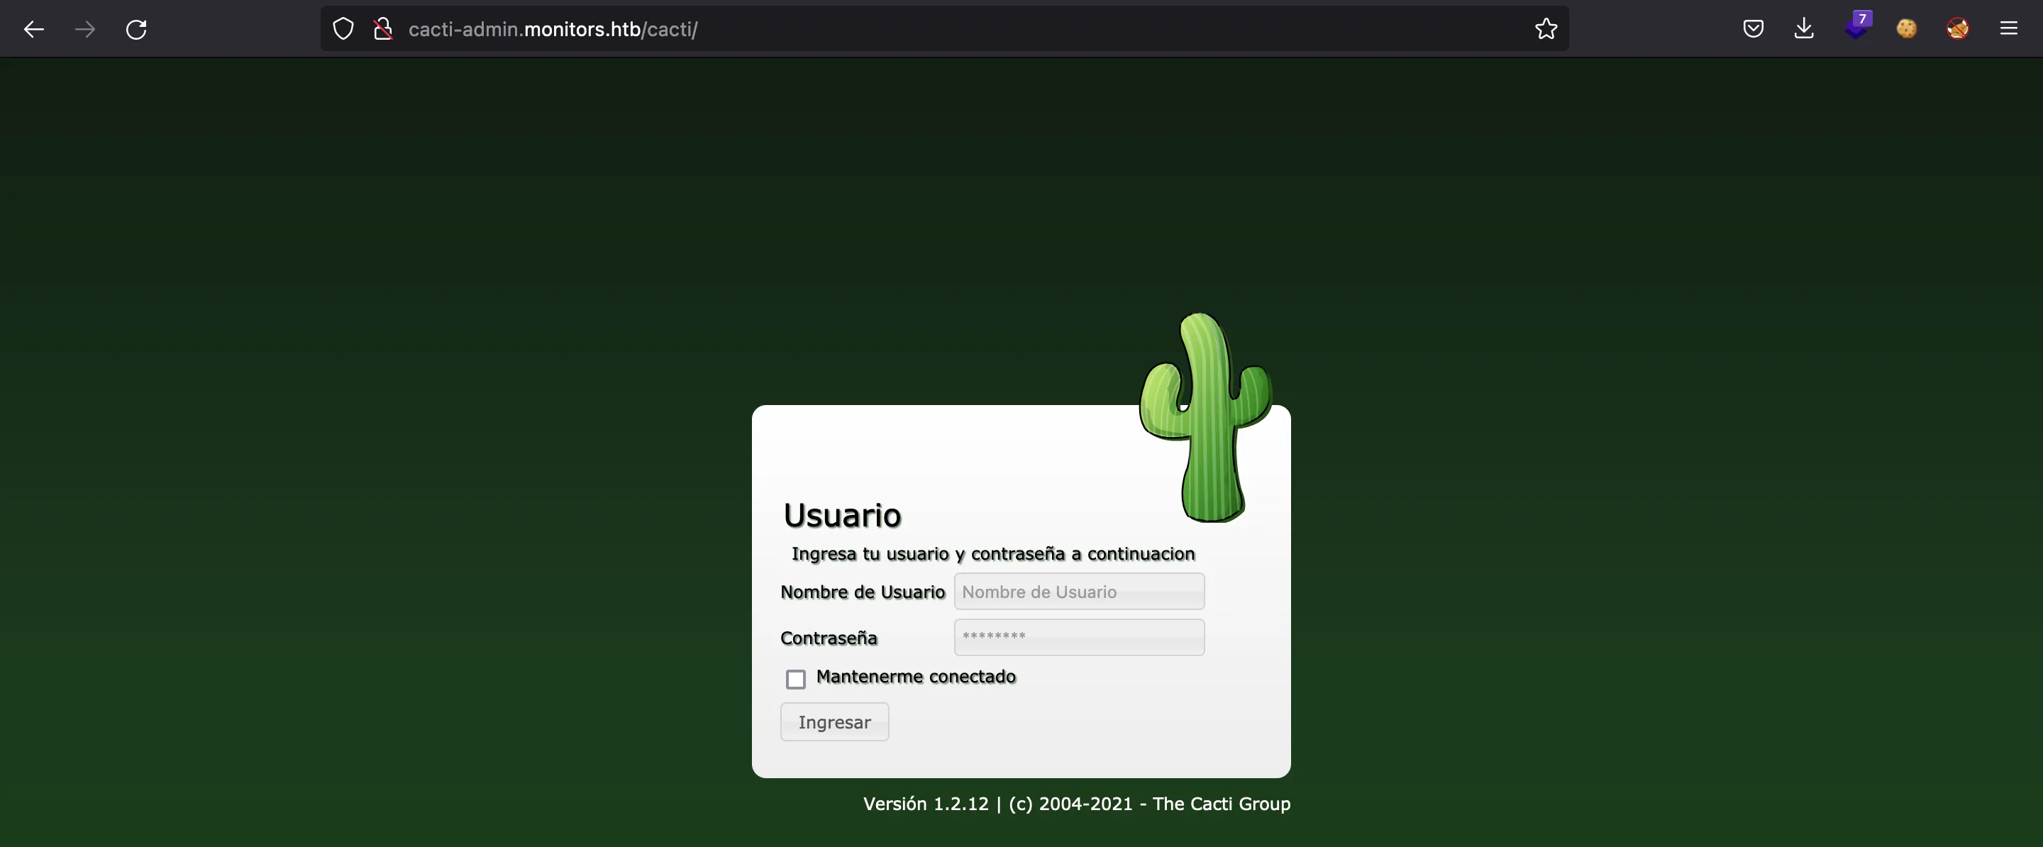
Task: Click the forward navigation arrow
Action: coord(85,29)
